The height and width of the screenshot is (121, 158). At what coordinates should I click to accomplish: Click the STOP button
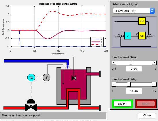[146, 104]
